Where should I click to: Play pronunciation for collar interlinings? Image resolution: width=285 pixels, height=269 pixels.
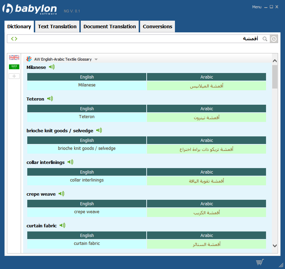click(x=70, y=162)
